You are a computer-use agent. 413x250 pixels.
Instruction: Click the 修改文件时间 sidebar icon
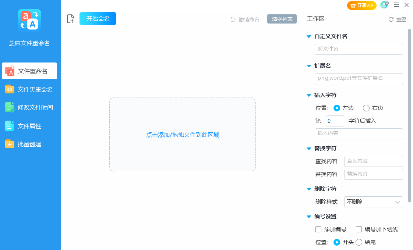point(10,107)
